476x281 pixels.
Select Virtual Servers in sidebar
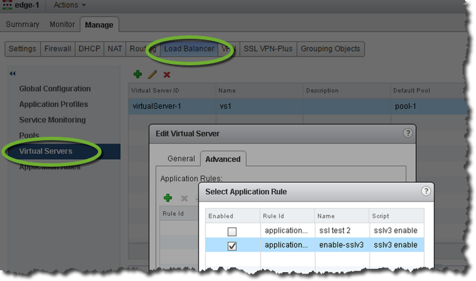point(64,151)
